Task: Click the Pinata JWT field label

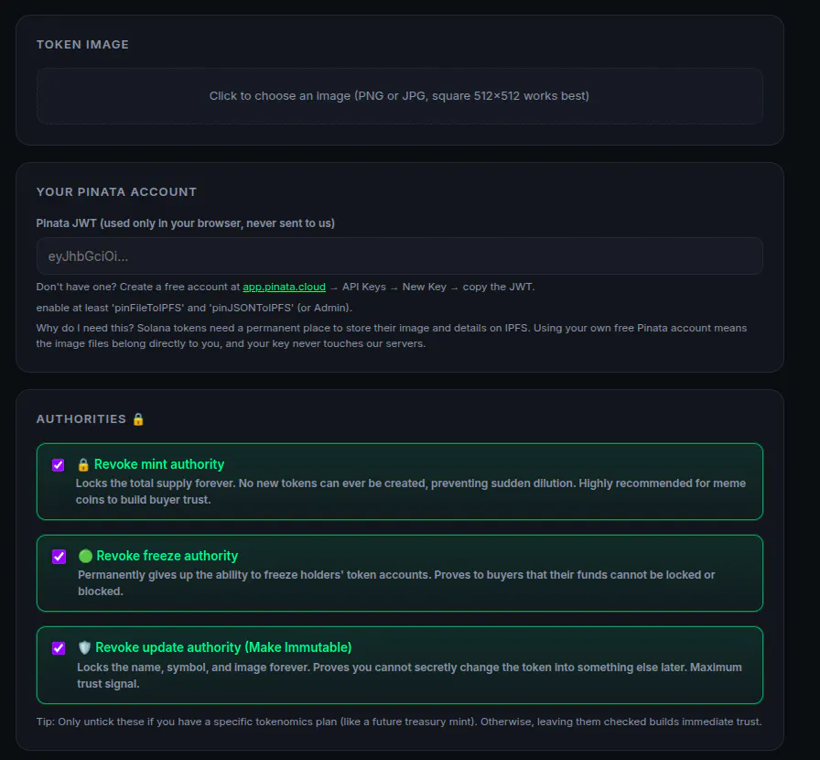Action: (185, 223)
